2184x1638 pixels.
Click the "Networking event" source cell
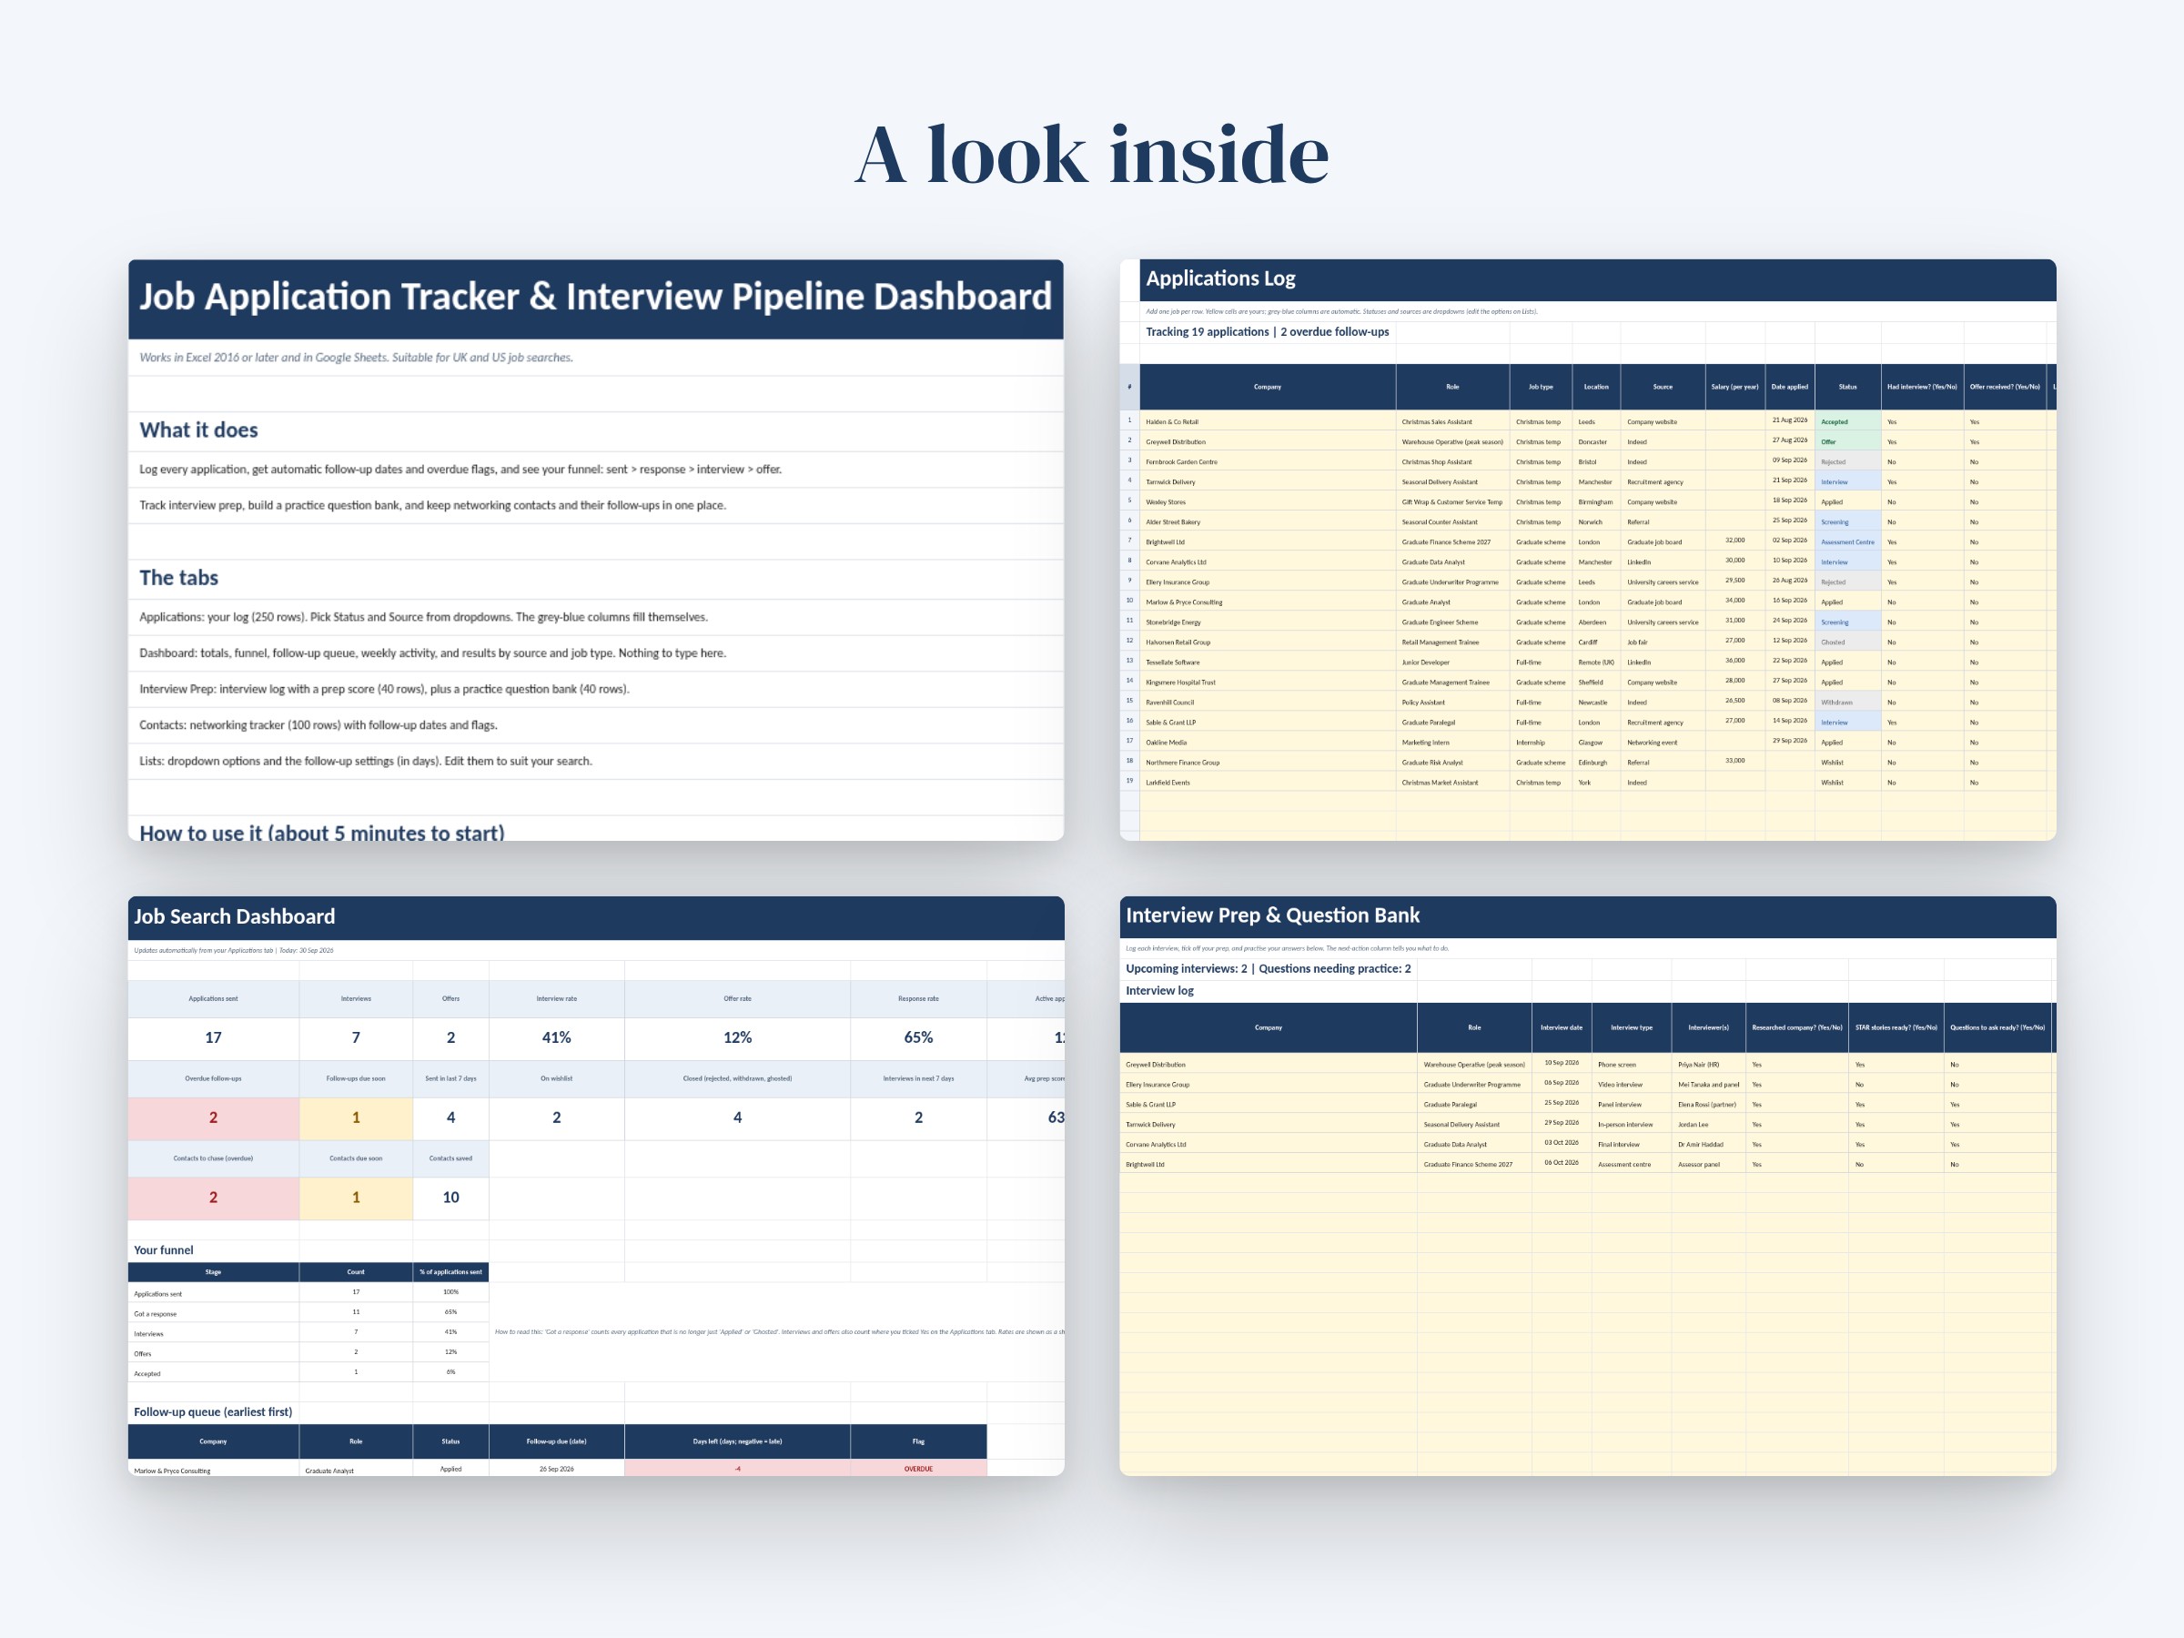pos(1663,743)
